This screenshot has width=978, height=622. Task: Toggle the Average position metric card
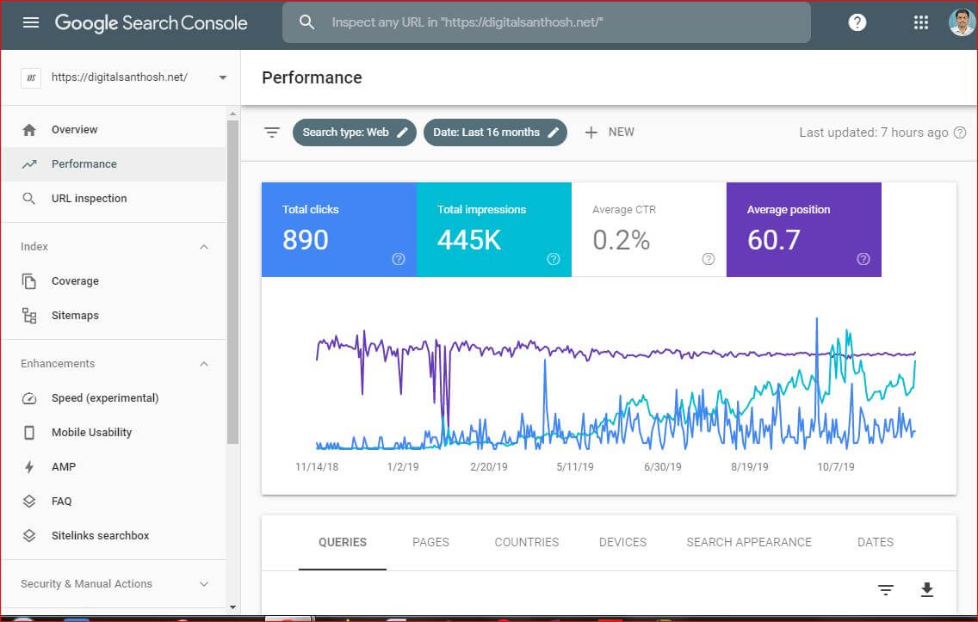(x=803, y=230)
